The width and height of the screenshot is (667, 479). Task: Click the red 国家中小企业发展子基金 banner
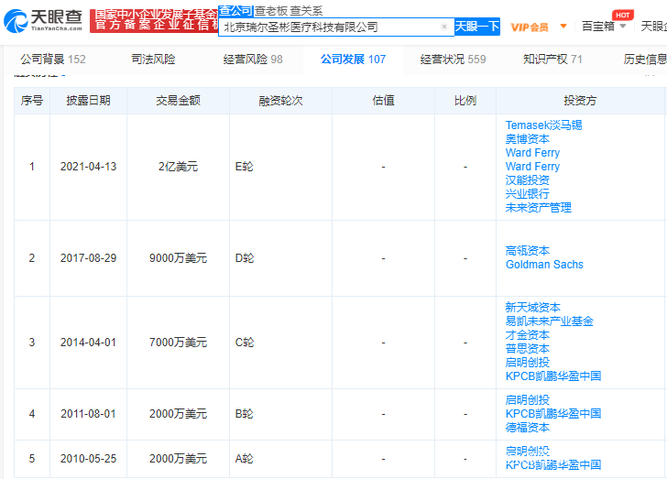tap(154, 20)
